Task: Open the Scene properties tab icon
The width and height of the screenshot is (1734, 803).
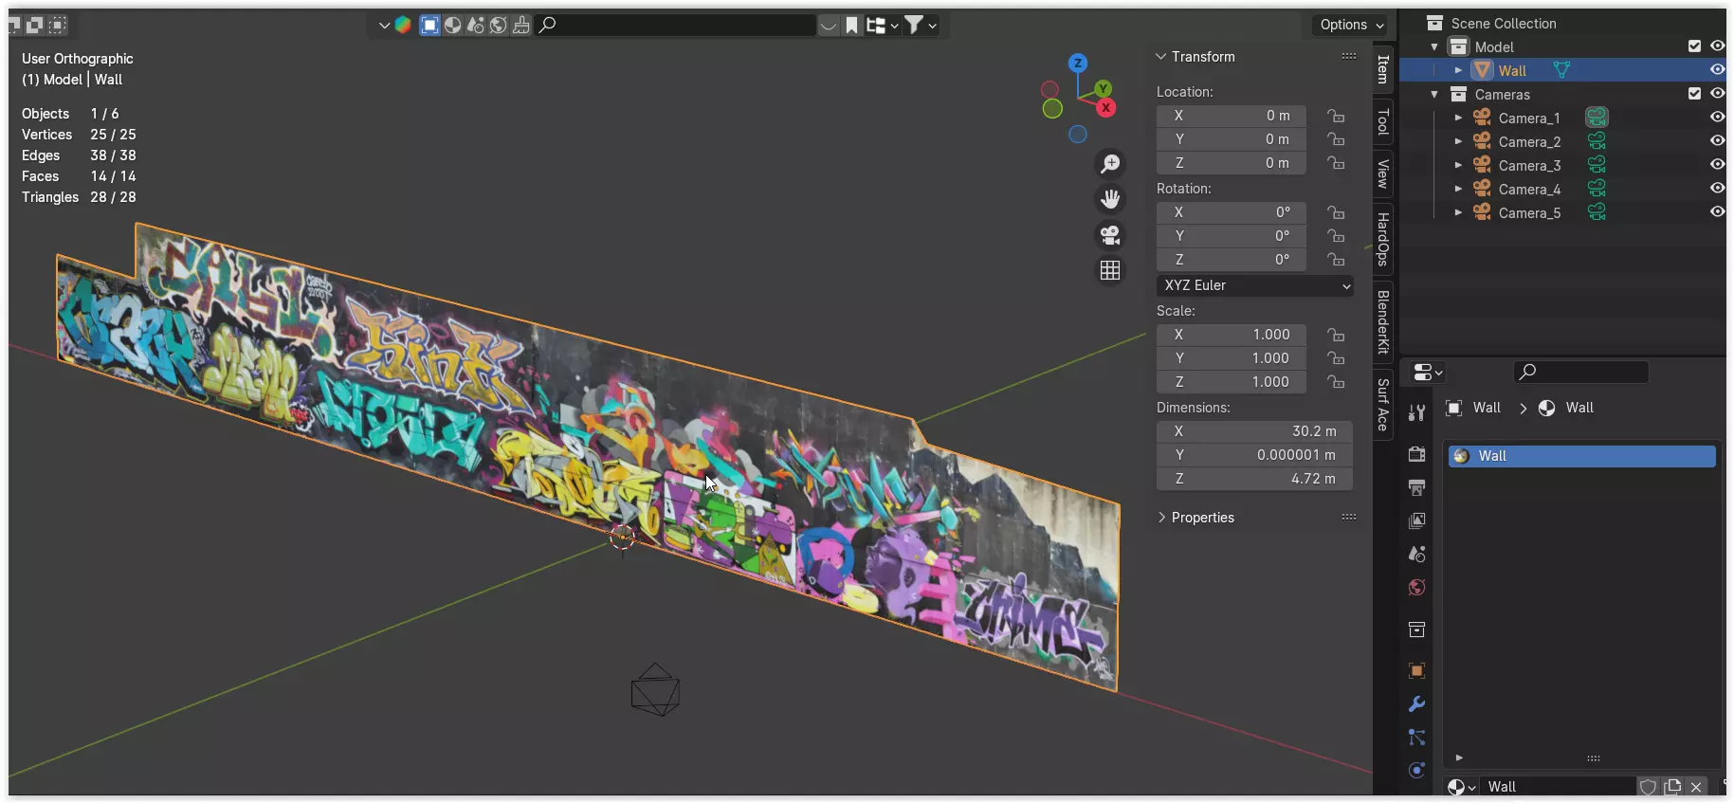Action: 1416,554
